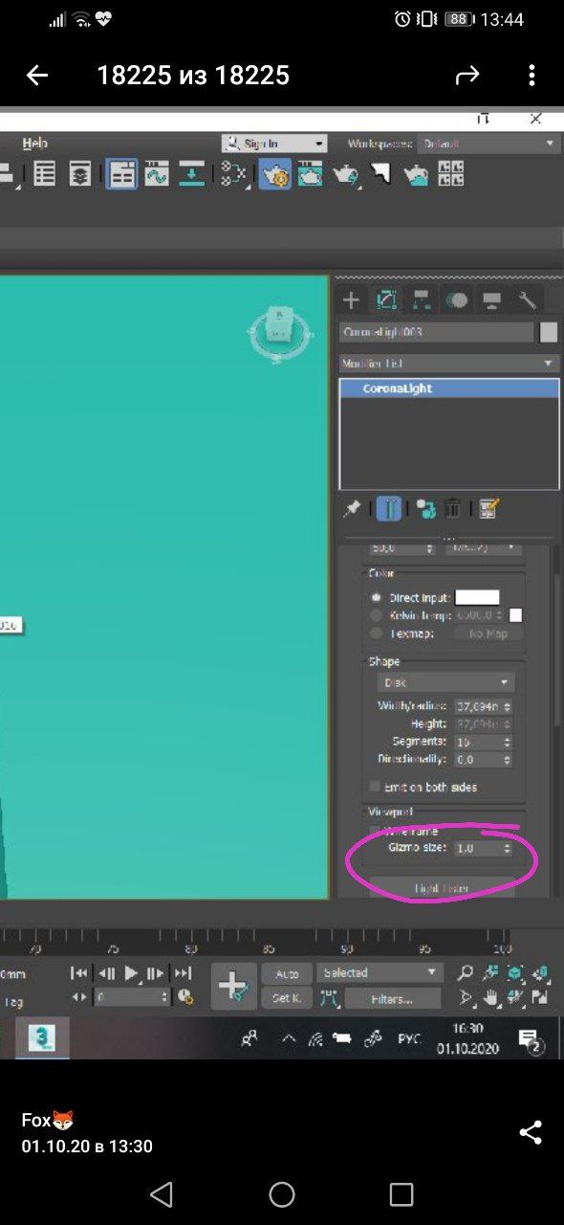The image size is (564, 1225).
Task: Open the Curve Editor icon
Action: 156,174
